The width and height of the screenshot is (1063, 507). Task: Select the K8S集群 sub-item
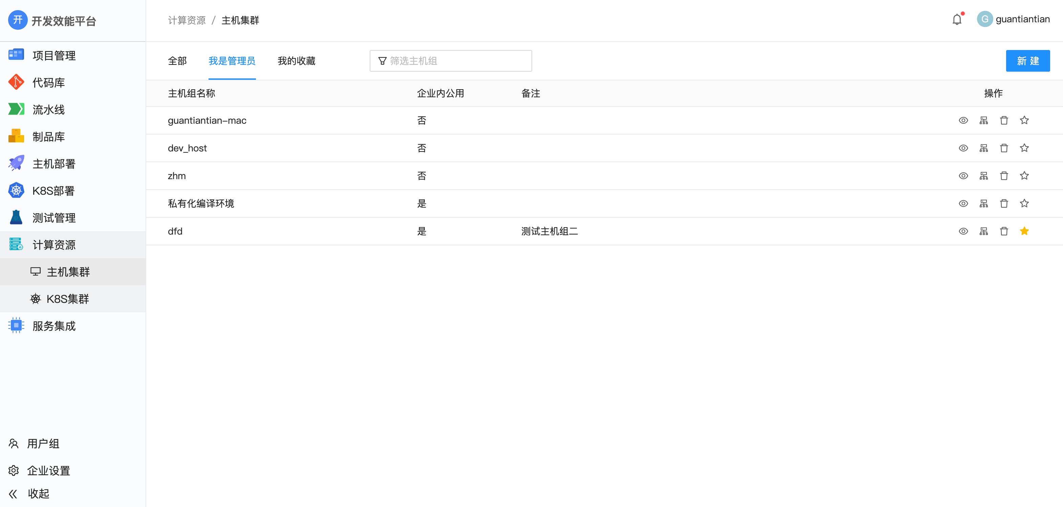(x=68, y=298)
